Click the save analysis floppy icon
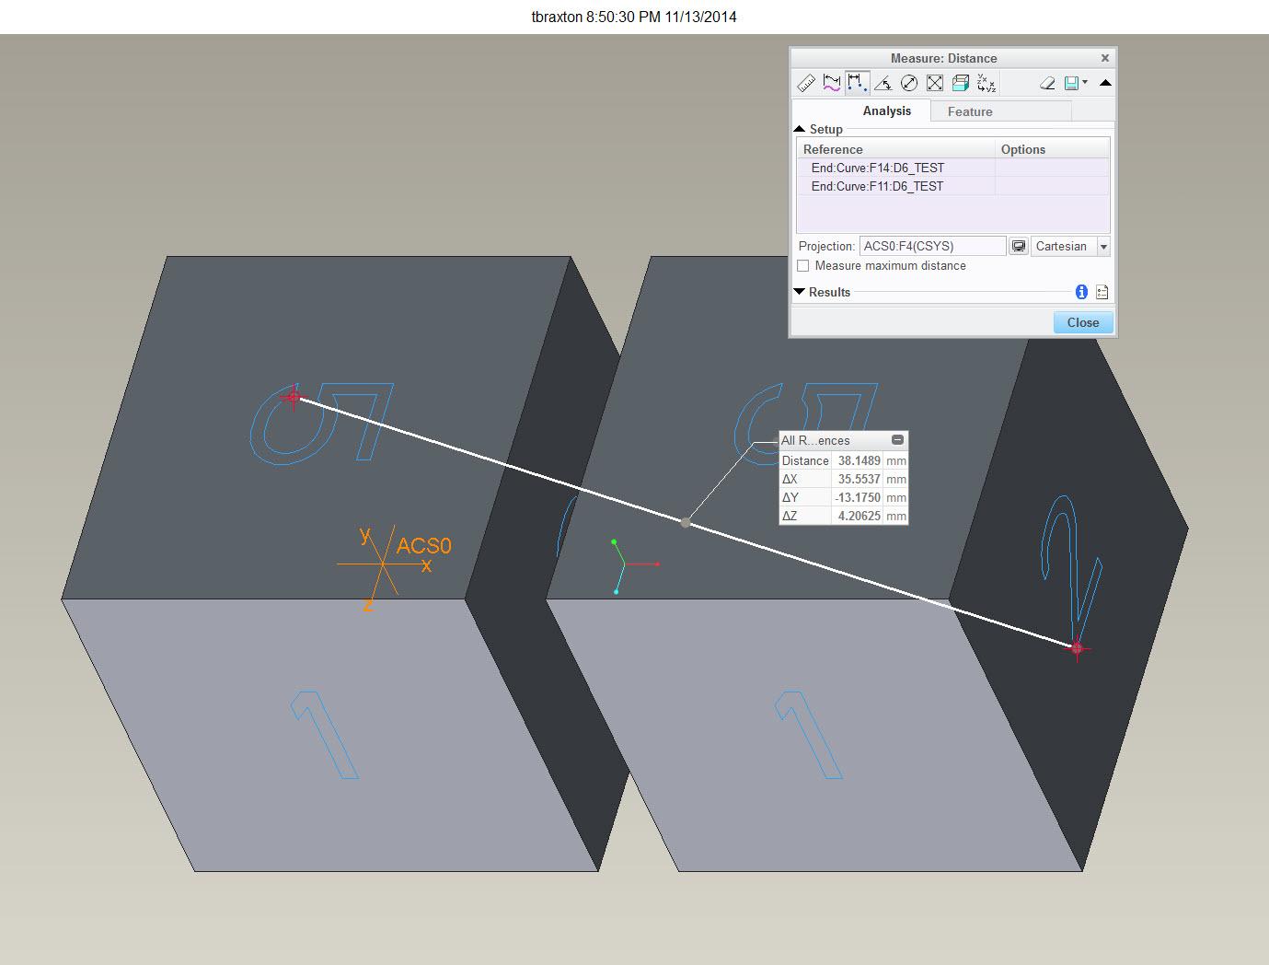Screen dimensions: 1269x965 1071,83
